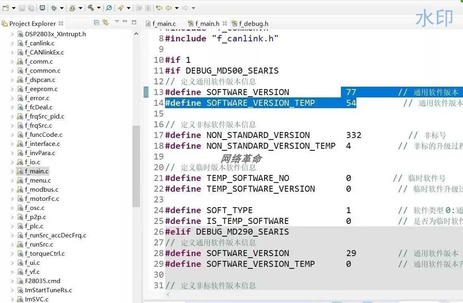This screenshot has width=463, height=303.
Task: Click the Last Edit Location arrow icon
Action: coord(159,8)
